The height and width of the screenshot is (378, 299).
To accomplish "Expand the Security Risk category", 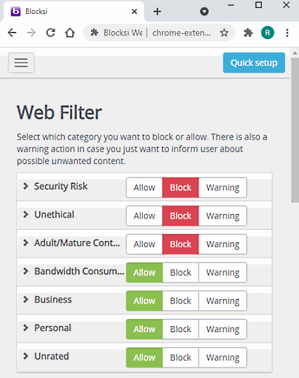I will pos(25,186).
